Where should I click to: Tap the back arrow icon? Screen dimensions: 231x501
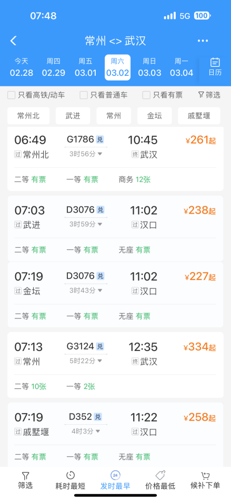pos(14,41)
